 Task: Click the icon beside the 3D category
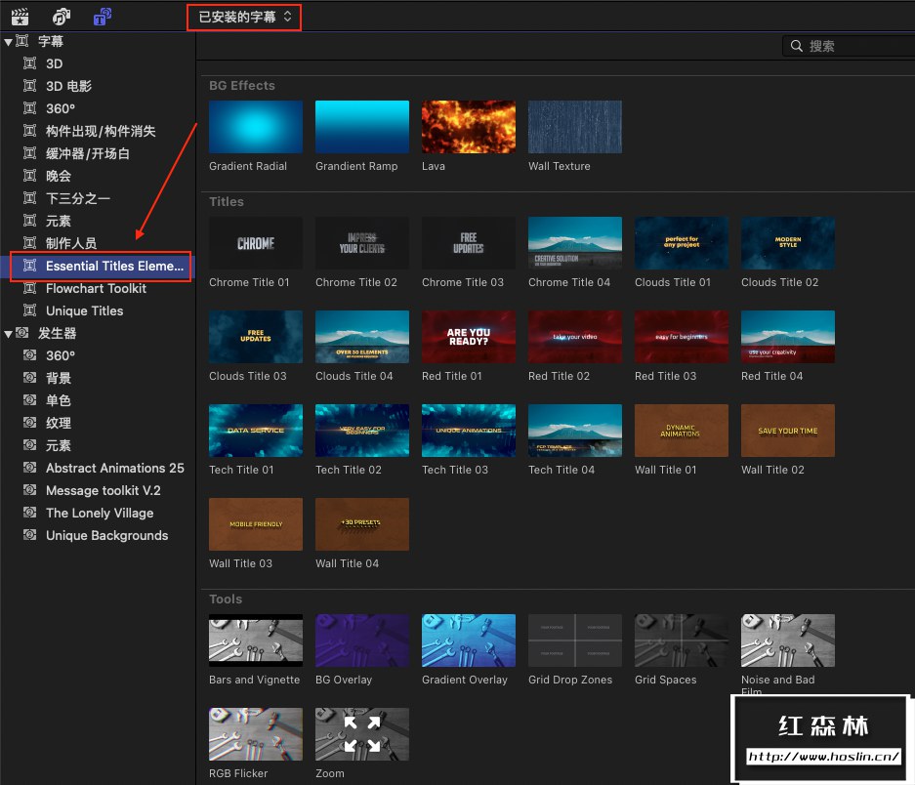coord(29,63)
